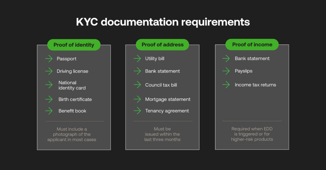The height and width of the screenshot is (170, 326).
Task: Click the arrow beside Tenancy agreement
Action: (x=137, y=111)
